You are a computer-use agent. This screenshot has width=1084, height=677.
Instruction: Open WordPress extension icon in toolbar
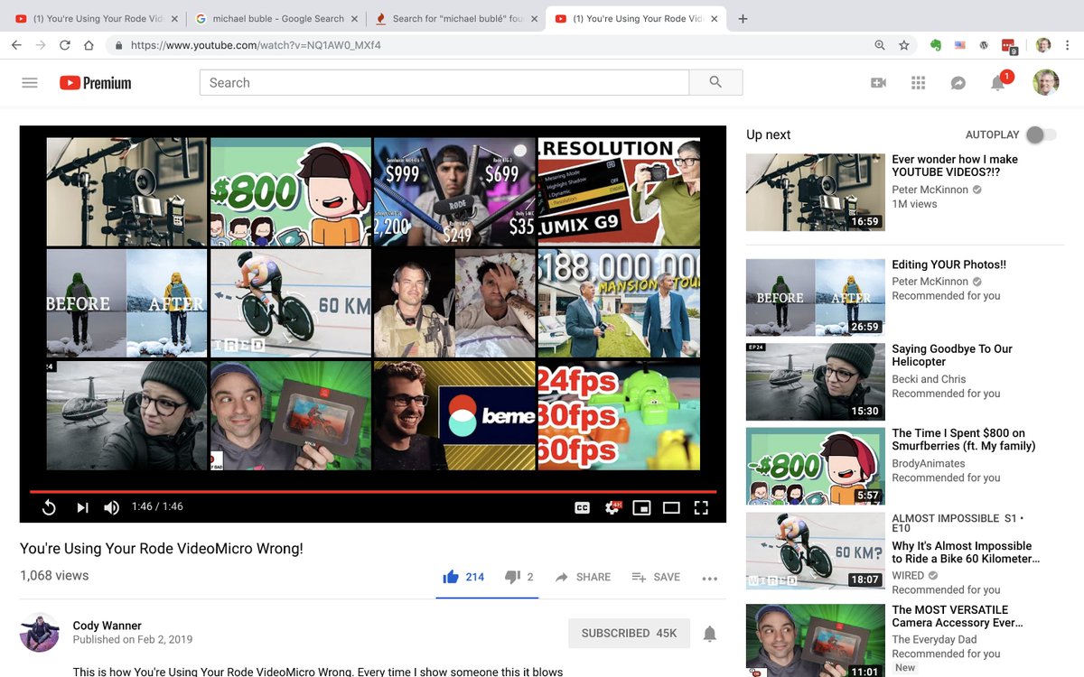(x=984, y=45)
